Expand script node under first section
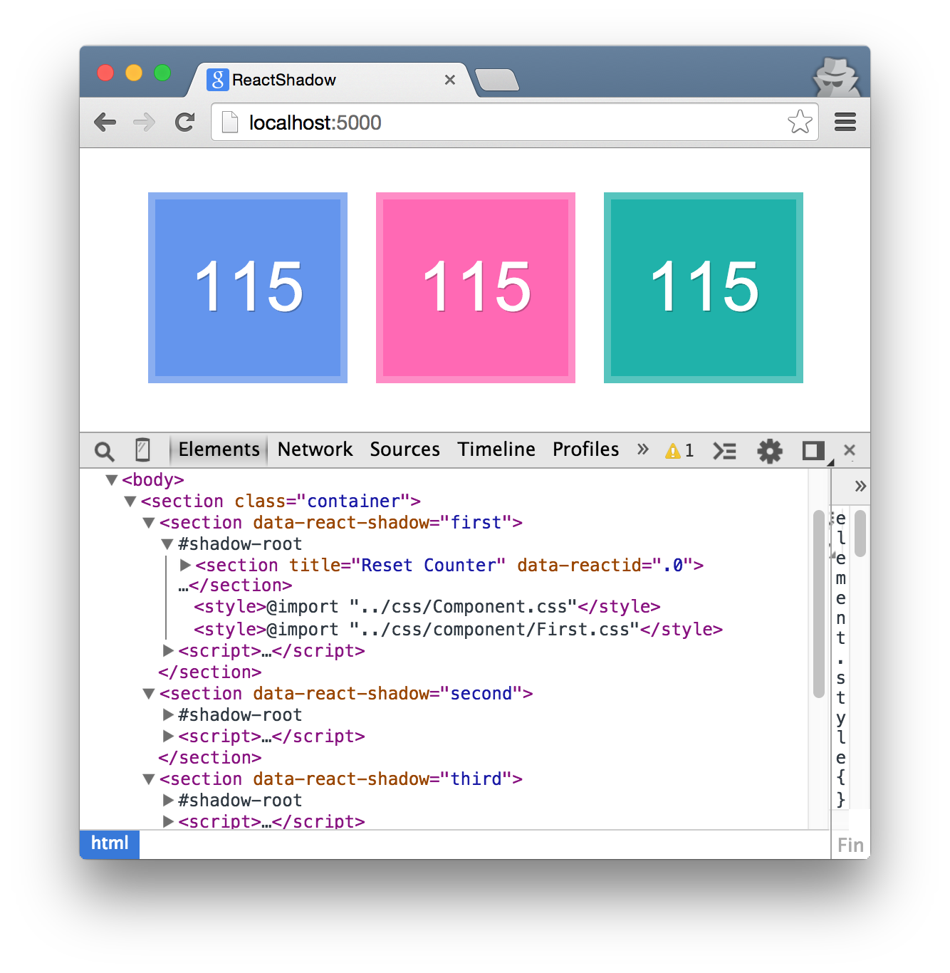This screenshot has height=973, width=950. tap(168, 650)
